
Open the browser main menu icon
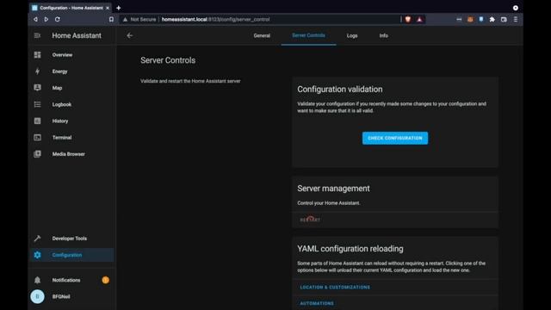point(516,19)
